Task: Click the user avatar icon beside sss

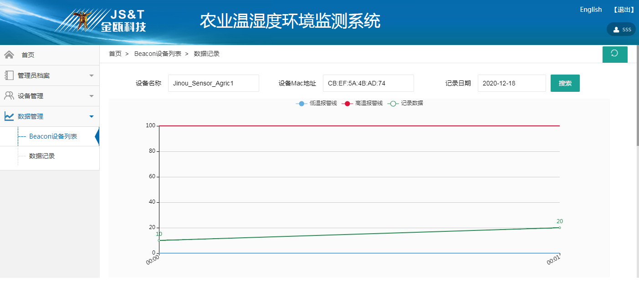Action: 616,30
